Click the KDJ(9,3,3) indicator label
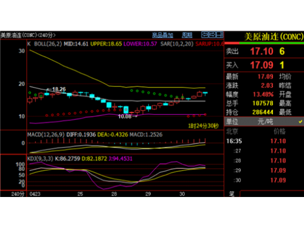The image size is (304, 228). click(x=40, y=159)
